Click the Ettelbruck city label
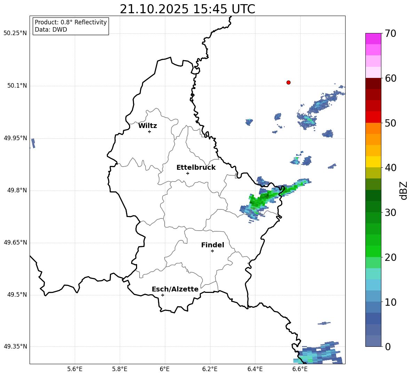412x376 pixels. point(196,168)
